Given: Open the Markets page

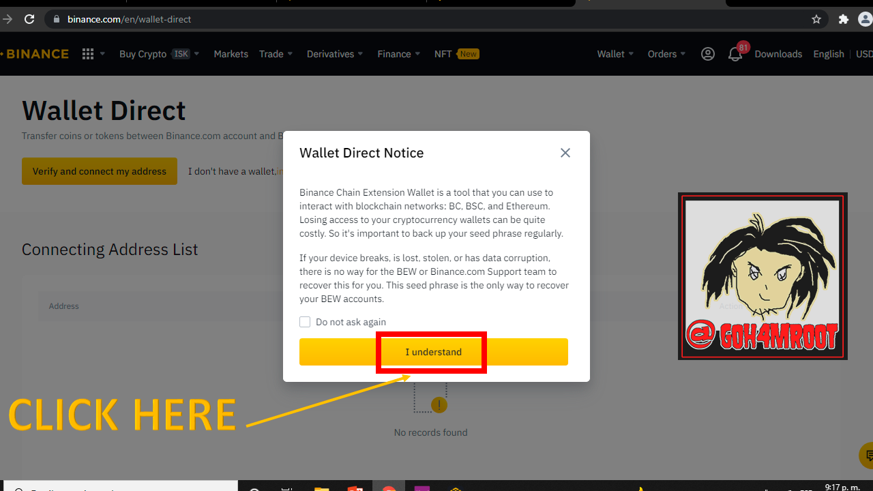Looking at the screenshot, I should (231, 54).
